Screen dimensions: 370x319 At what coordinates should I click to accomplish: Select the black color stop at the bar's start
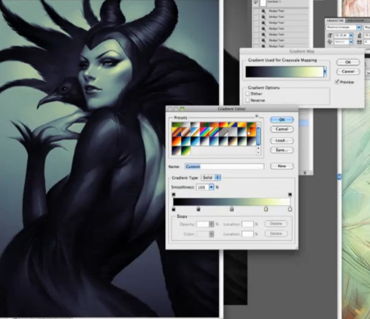[x=174, y=209]
